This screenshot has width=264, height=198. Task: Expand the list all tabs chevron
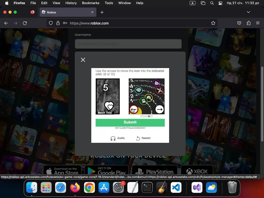[x=249, y=12]
